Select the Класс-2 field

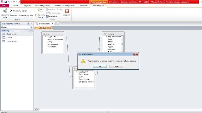pos(111,44)
